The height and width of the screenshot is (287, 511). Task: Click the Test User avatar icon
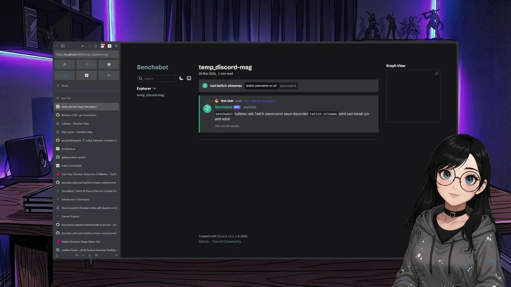(217, 101)
